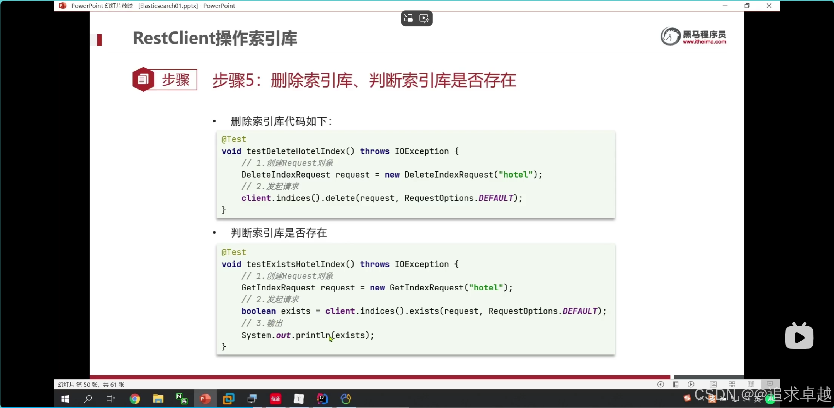
Task: Open Youdao dictionary taskbar icon
Action: [x=275, y=399]
